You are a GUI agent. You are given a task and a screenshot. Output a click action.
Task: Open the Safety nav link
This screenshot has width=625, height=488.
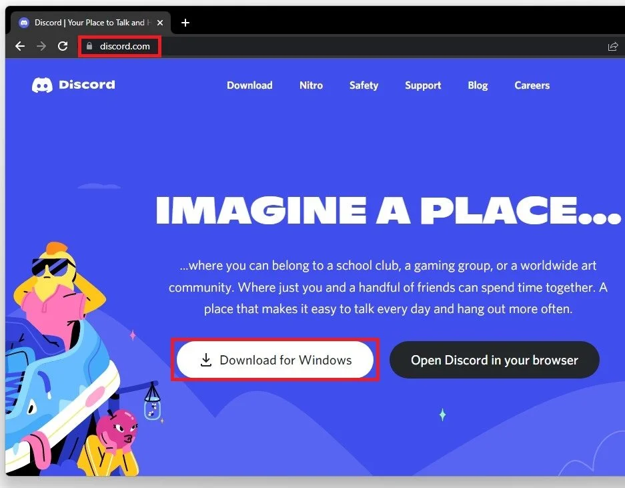pyautogui.click(x=364, y=85)
